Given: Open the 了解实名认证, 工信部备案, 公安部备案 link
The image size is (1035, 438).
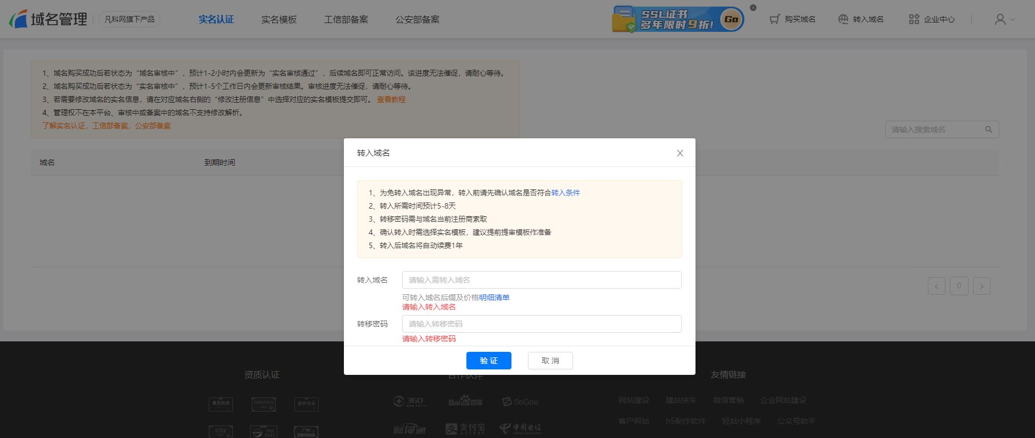Looking at the screenshot, I should [x=107, y=126].
